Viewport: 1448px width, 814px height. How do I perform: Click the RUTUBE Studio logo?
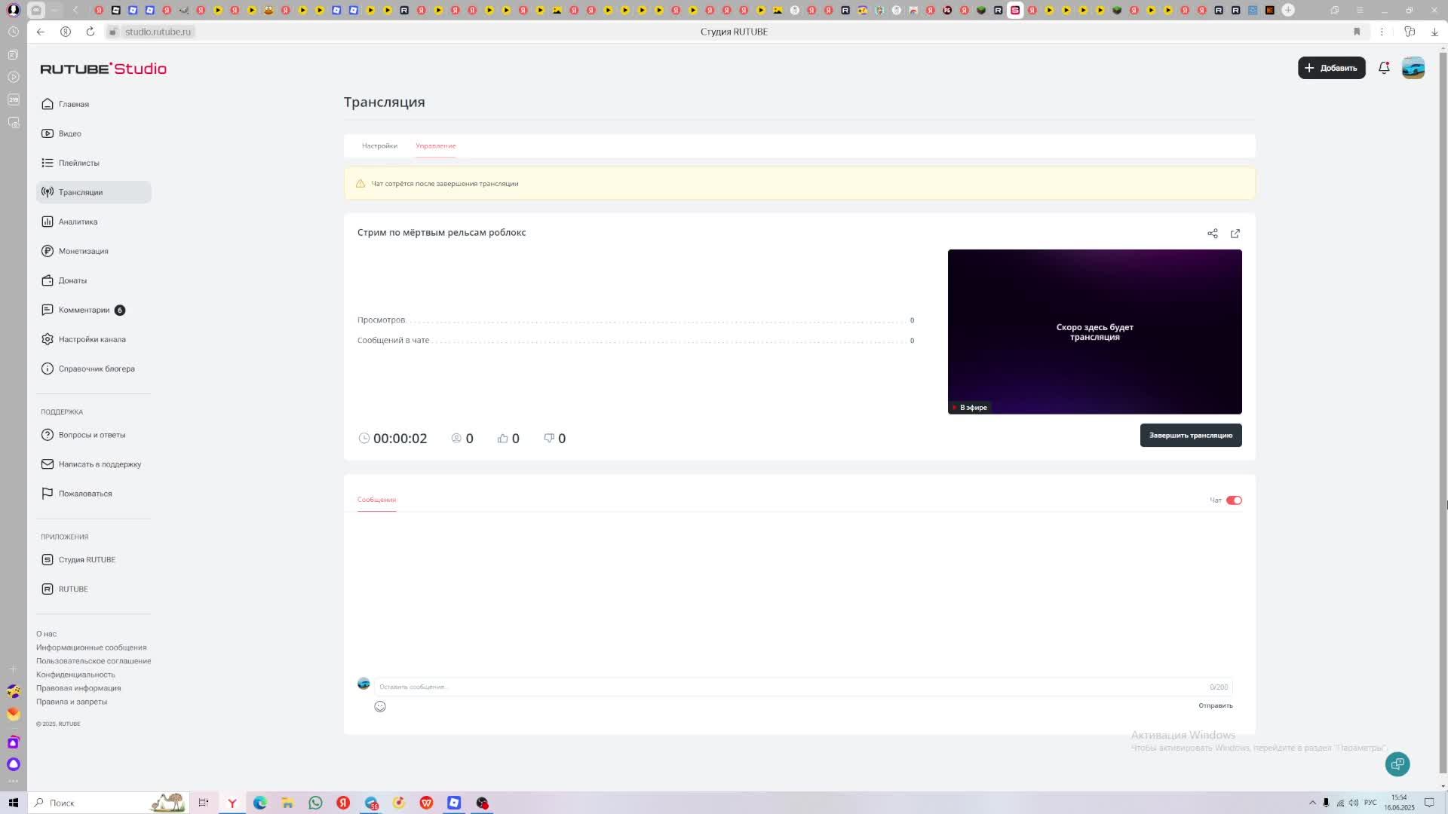(x=103, y=69)
